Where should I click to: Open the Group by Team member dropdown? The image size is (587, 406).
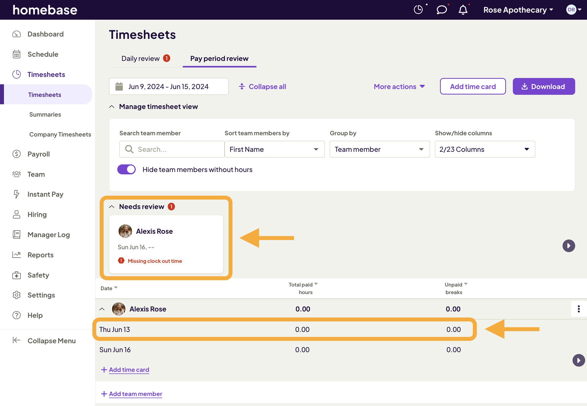(x=379, y=149)
